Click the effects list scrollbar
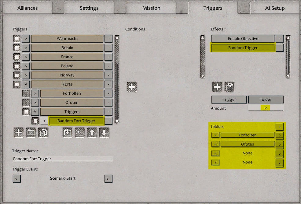This screenshot has height=204, width=301. click(x=288, y=57)
